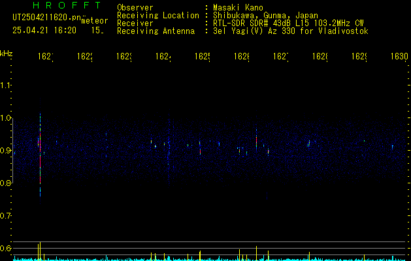Screen dimensions: 411x261
Task: Click the "Observer" field label
Action: (135, 7)
